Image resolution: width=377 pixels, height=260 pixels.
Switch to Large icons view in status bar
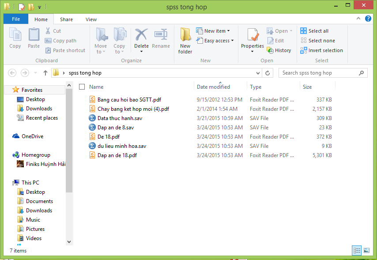click(366, 251)
